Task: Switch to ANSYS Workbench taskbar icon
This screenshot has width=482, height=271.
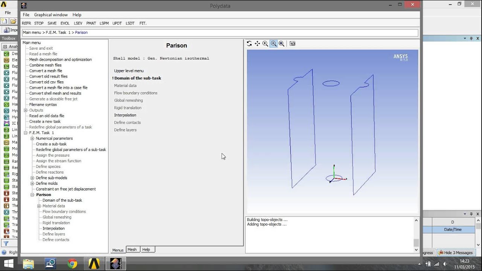Action: [94, 263]
